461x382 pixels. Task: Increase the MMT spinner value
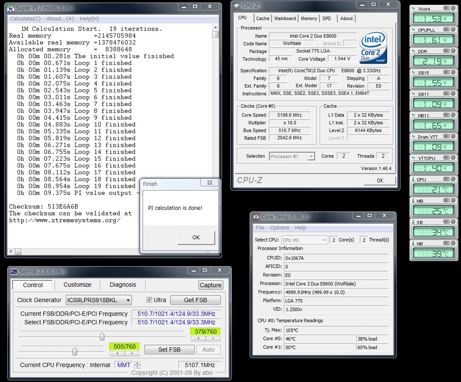point(137,363)
